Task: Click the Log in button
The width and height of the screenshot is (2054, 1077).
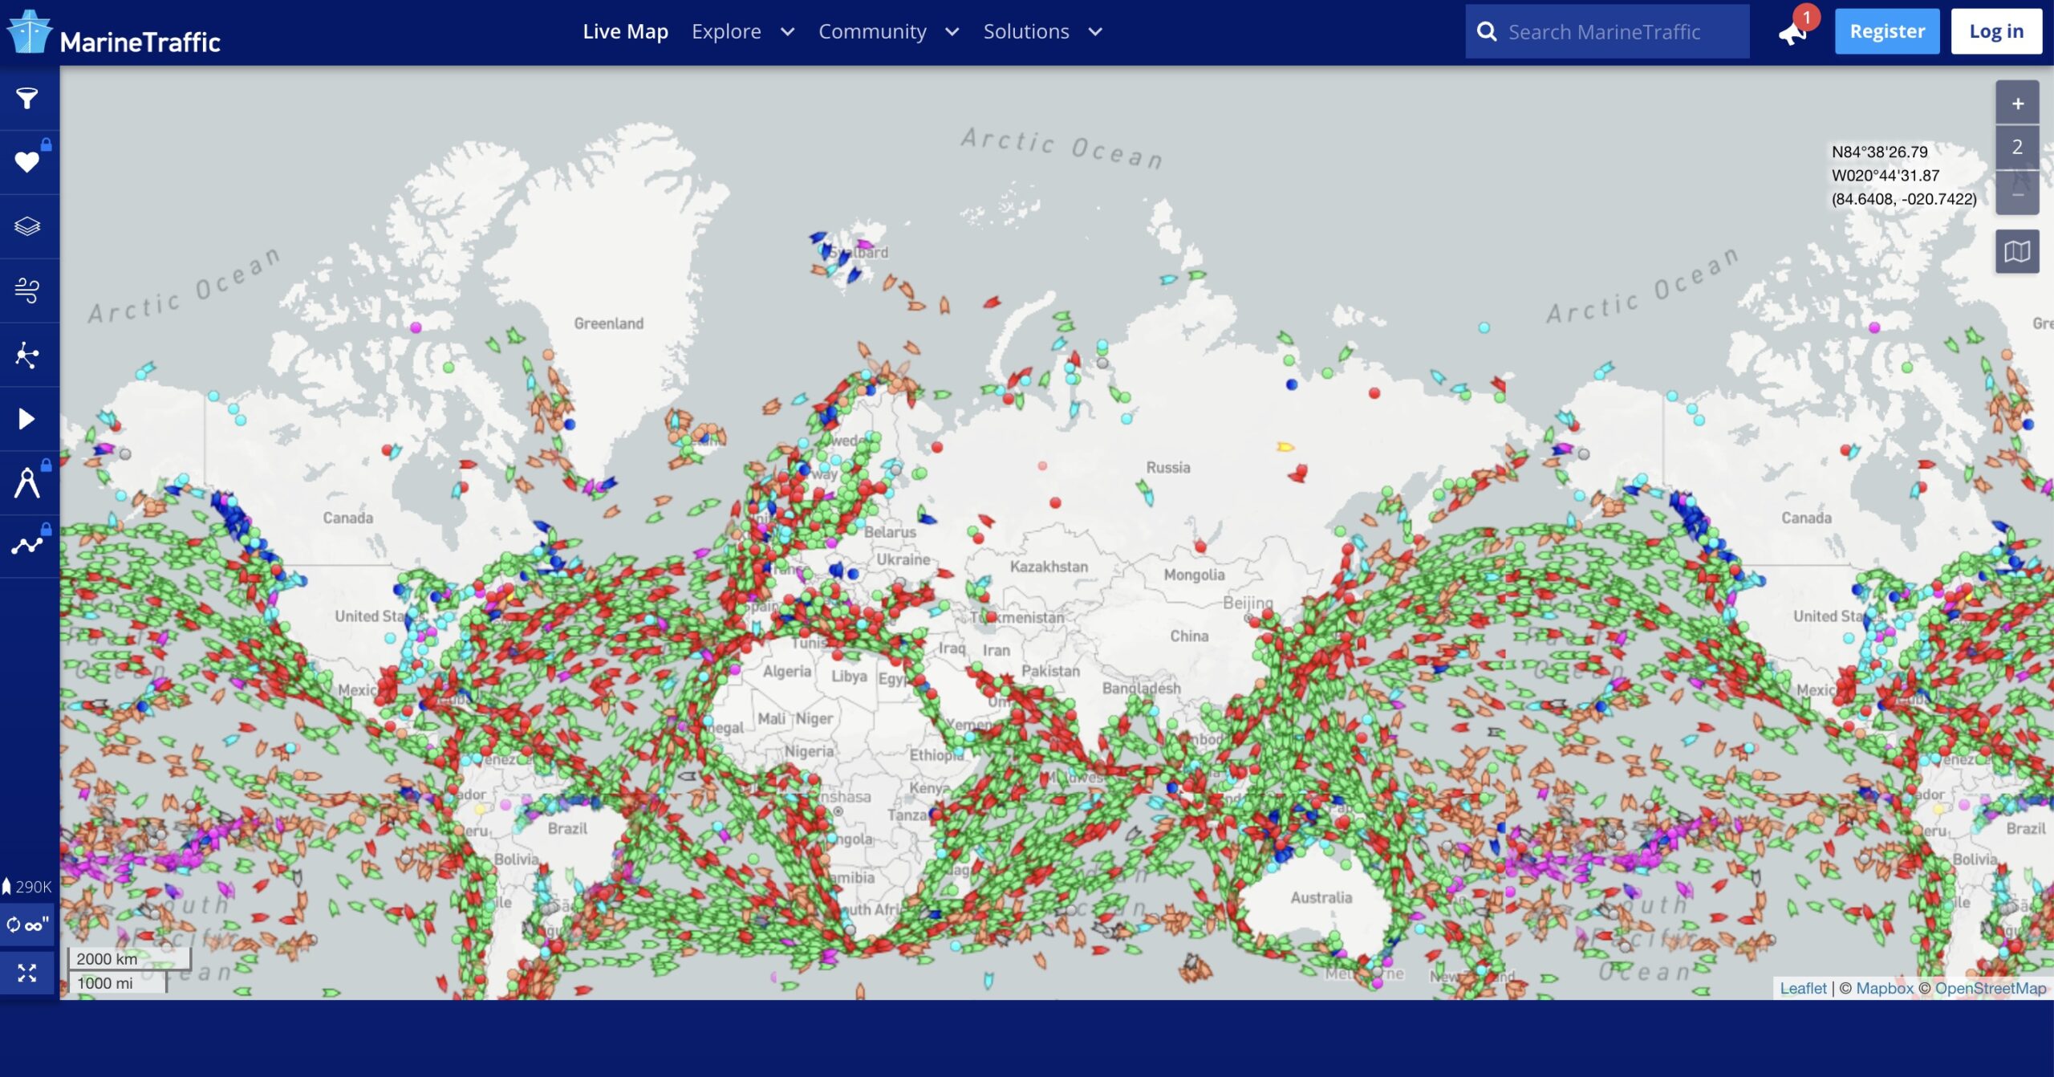Action: 1996,31
